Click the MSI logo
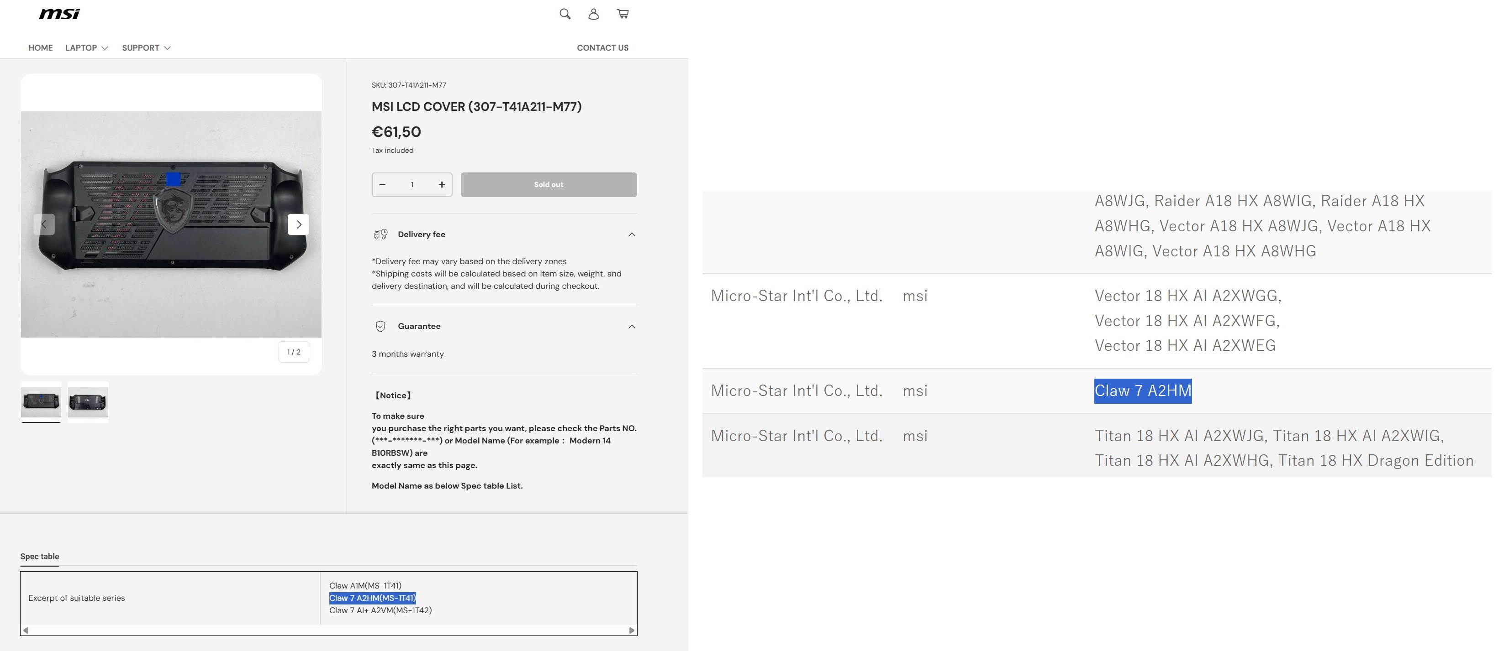This screenshot has width=1509, height=651. pyautogui.click(x=59, y=14)
